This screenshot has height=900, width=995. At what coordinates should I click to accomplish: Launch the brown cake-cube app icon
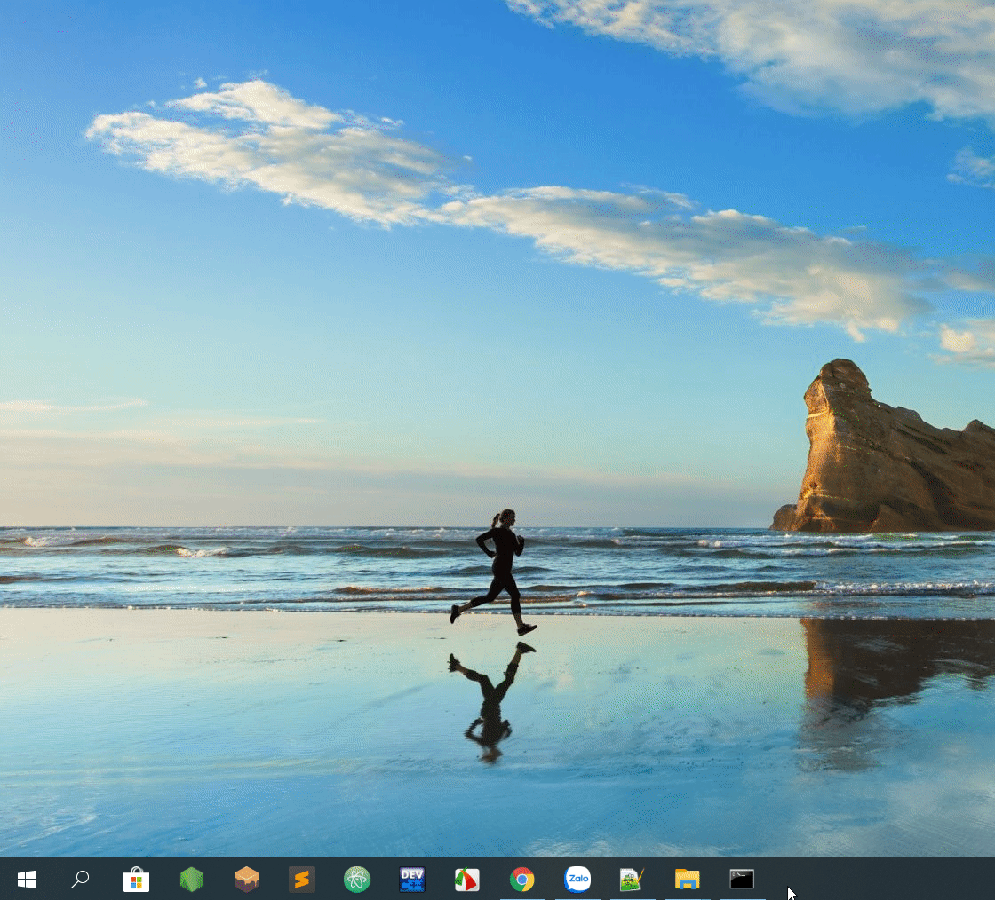[x=246, y=879]
